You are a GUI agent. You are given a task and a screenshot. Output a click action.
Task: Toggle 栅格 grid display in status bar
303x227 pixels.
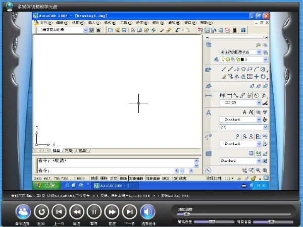tap(104, 179)
